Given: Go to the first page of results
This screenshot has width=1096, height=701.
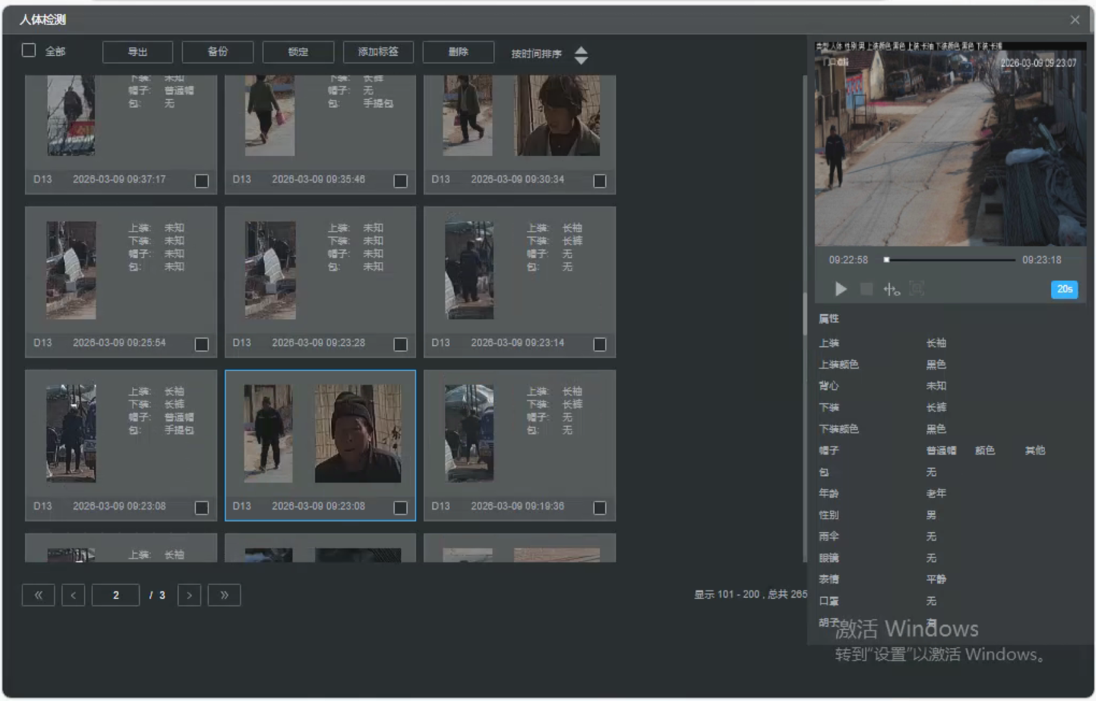Looking at the screenshot, I should (x=38, y=595).
